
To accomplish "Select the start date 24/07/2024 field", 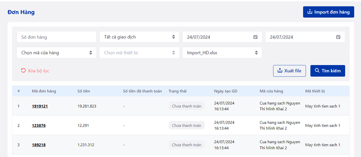I will click(222, 37).
